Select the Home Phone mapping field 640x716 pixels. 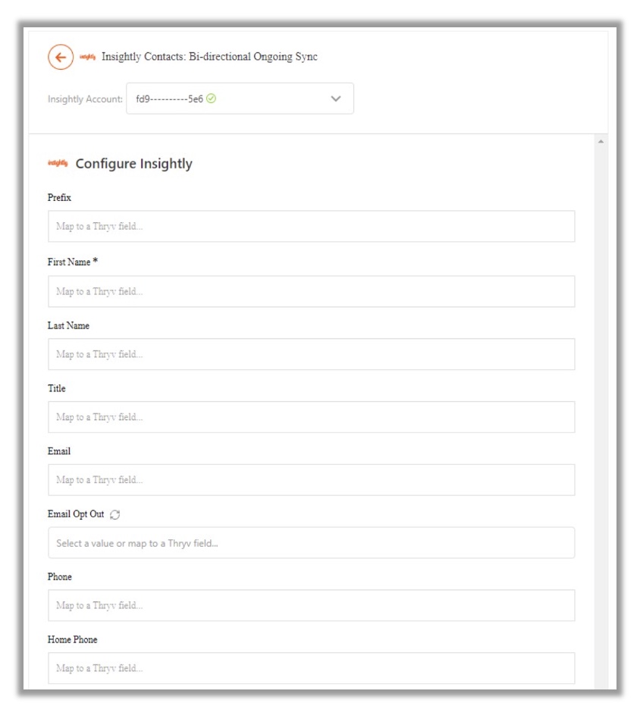[311, 668]
